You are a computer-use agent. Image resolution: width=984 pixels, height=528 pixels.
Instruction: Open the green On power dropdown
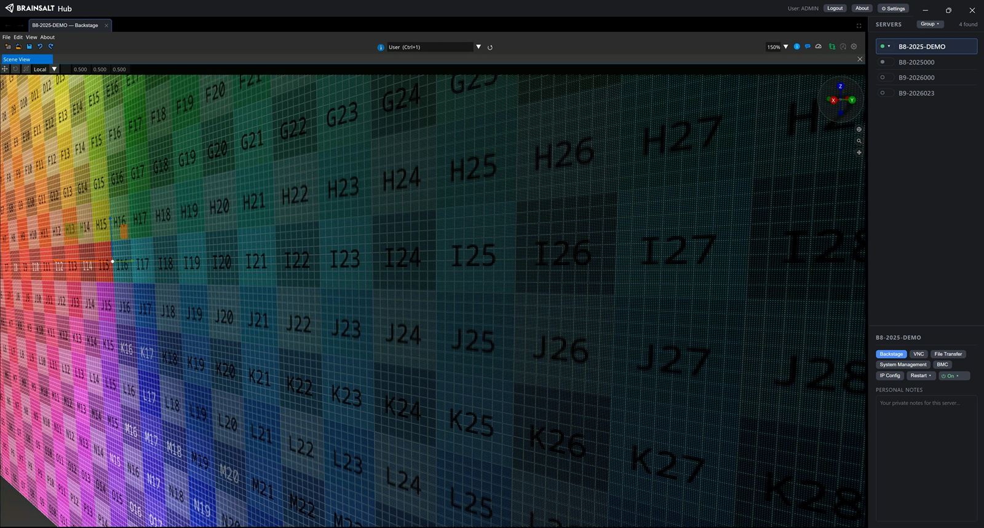click(x=954, y=376)
